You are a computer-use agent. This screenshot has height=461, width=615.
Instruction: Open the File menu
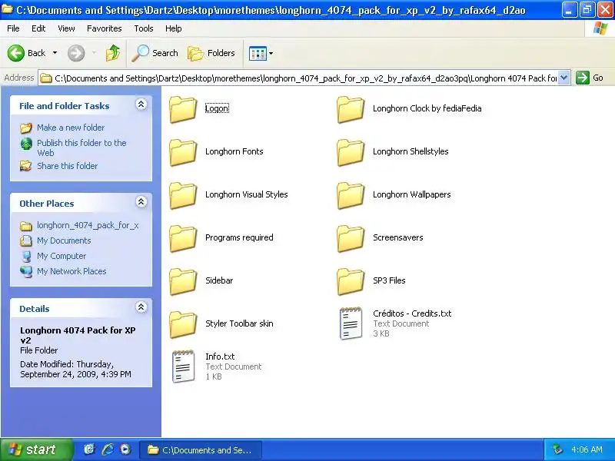(x=13, y=28)
